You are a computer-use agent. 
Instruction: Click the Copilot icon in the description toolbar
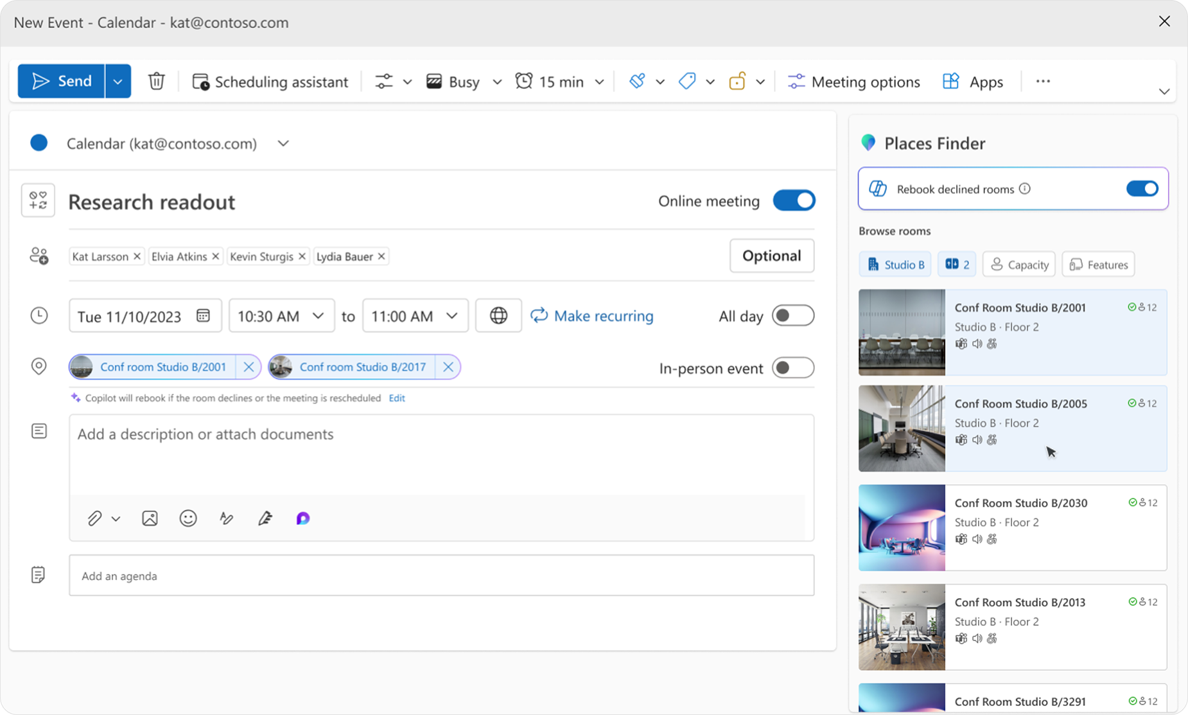coord(302,518)
